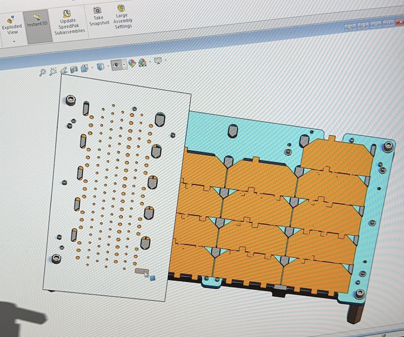Viewport: 404px width, 337px height.
Task: Click the tile left pane button
Action: (x=350, y=27)
